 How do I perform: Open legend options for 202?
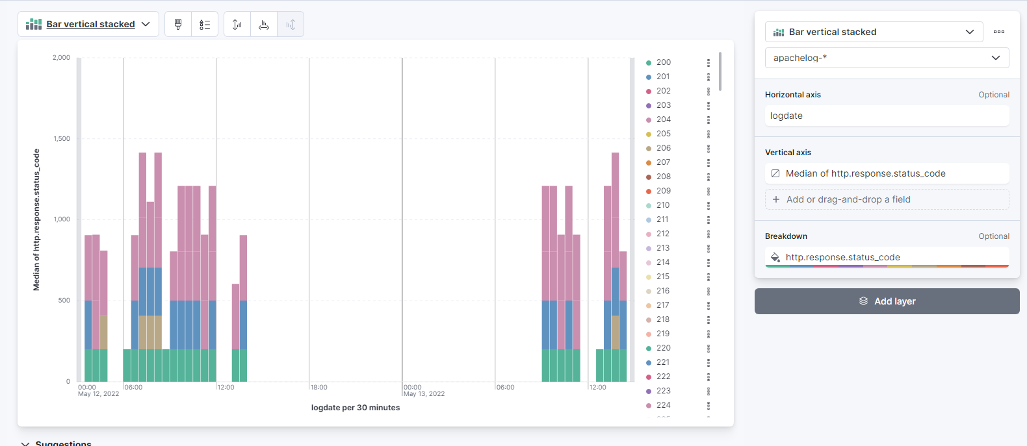point(708,92)
